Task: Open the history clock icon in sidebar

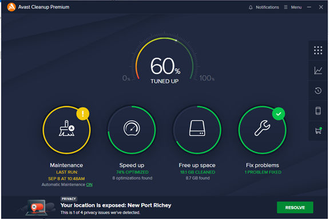Action: [318, 91]
